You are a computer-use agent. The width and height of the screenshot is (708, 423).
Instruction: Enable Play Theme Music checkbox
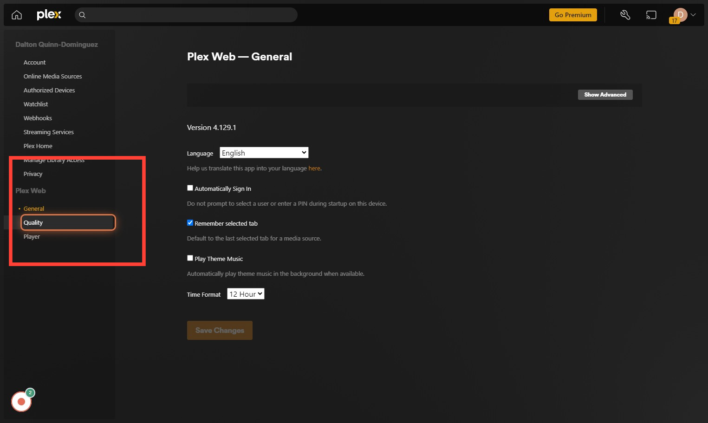point(190,258)
